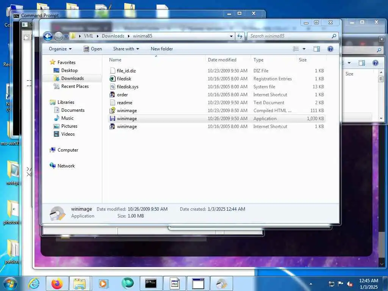388x291 pixels.
Task: Click the New folder button
Action: [162, 49]
